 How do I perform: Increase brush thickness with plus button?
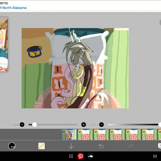(x=84, y=125)
